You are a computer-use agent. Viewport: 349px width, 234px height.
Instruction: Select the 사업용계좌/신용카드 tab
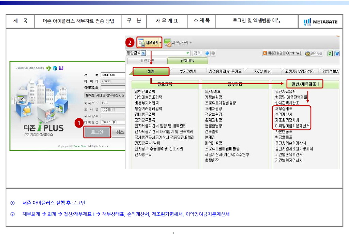pyautogui.click(x=225, y=71)
